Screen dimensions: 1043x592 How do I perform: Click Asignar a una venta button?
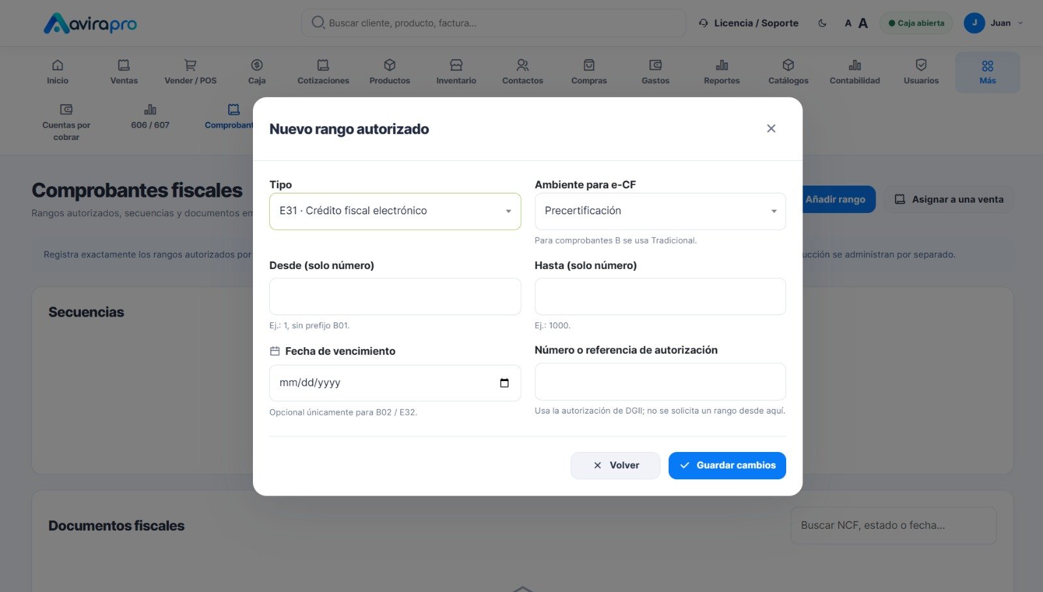(x=948, y=199)
